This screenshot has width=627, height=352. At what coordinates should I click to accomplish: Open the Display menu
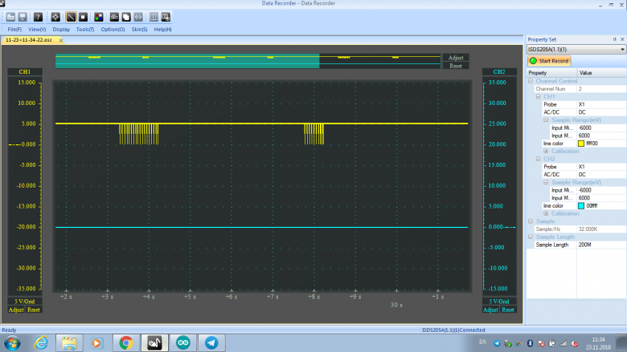click(x=61, y=30)
